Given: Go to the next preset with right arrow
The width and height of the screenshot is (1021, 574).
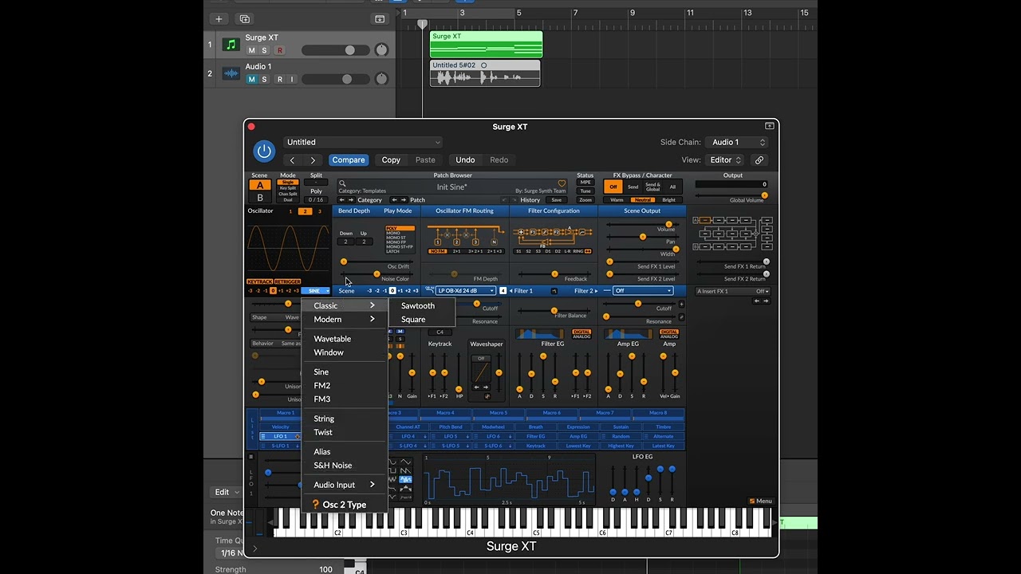Looking at the screenshot, I should (x=313, y=160).
